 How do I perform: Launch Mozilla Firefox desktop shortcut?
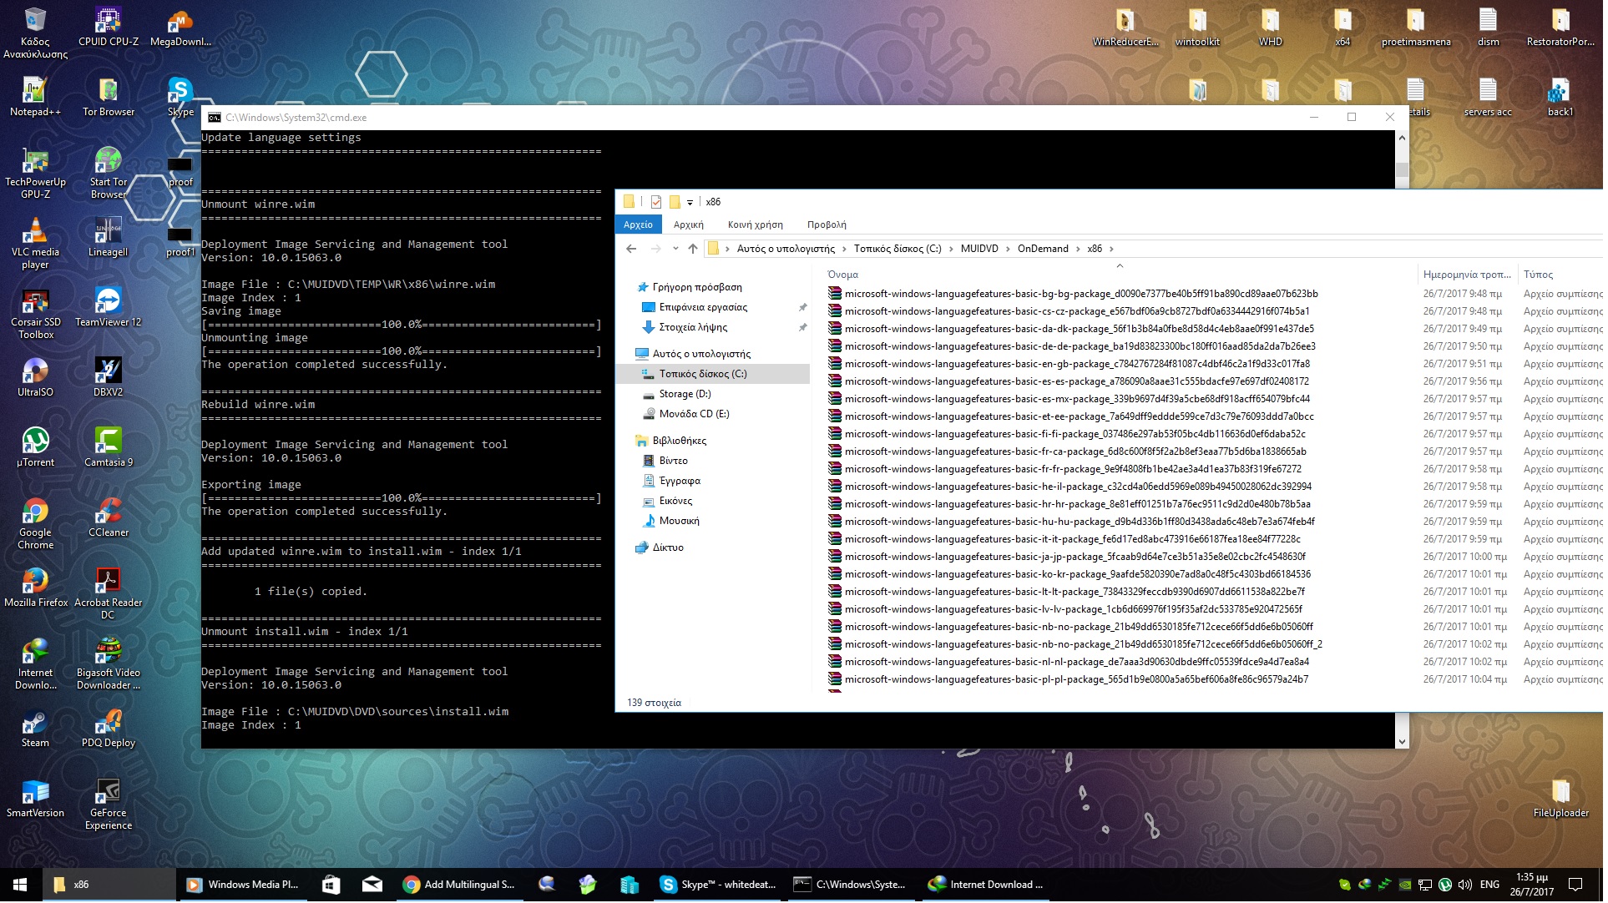click(35, 588)
